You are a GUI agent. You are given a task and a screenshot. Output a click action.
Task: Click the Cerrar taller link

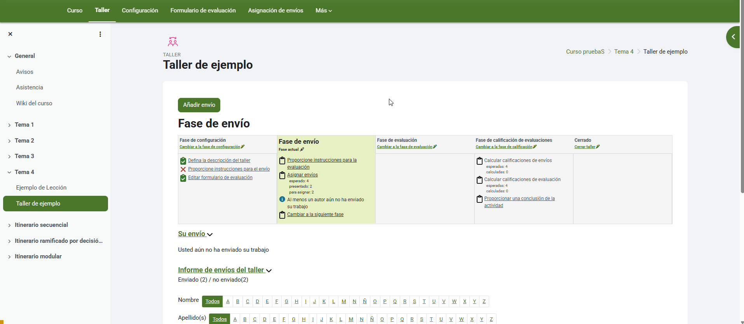pyautogui.click(x=585, y=147)
